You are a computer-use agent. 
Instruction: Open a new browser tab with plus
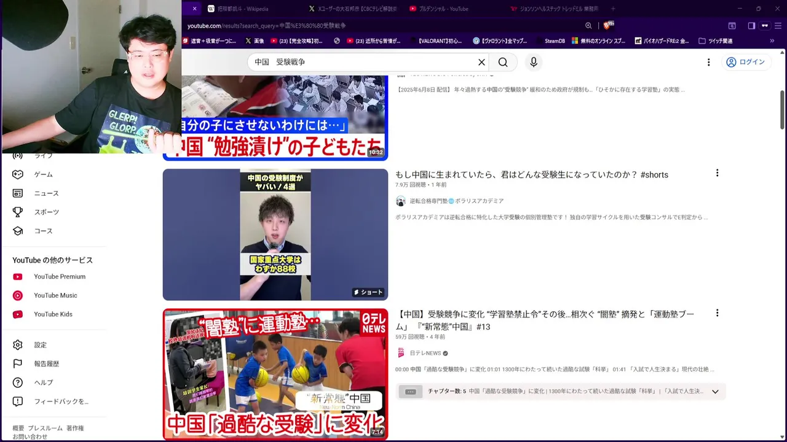(x=613, y=9)
